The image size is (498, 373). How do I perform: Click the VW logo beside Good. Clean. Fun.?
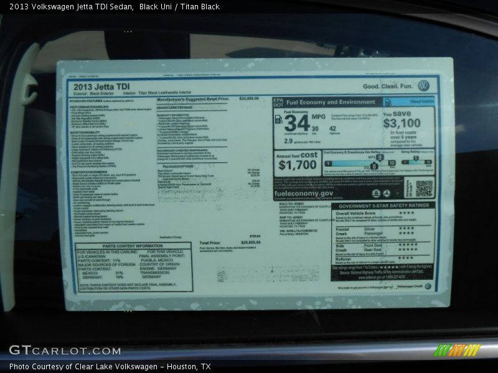pos(424,86)
